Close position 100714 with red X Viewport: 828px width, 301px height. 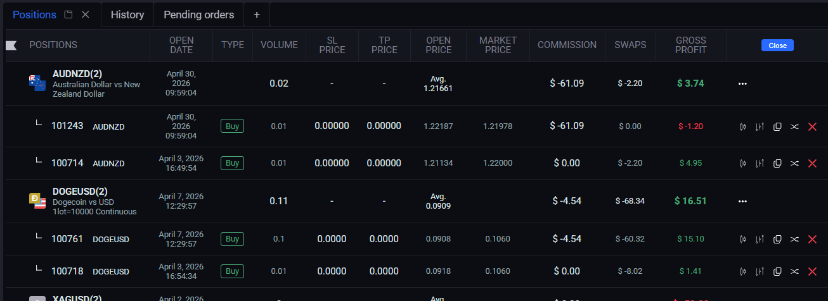pyautogui.click(x=812, y=163)
